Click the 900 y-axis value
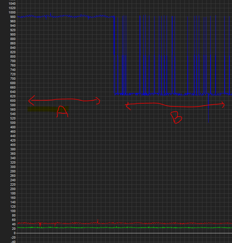This screenshot has width=232, height=243. point(13,34)
